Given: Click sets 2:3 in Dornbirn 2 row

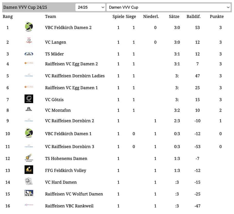Looking at the screenshot, I should click(177, 121).
